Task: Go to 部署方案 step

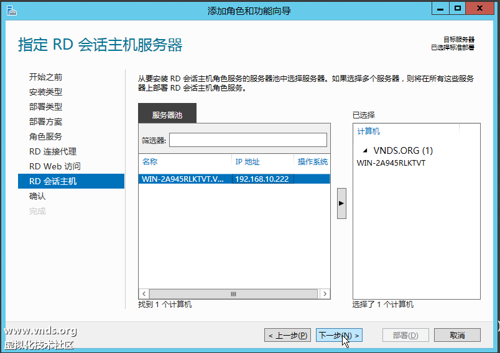Action: [45, 122]
